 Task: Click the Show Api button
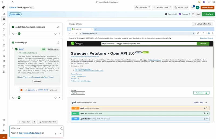pos(37,82)
